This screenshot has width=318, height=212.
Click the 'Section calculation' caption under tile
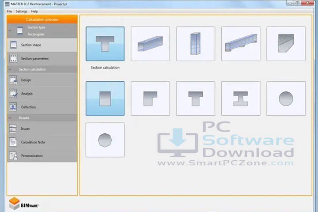click(x=105, y=68)
